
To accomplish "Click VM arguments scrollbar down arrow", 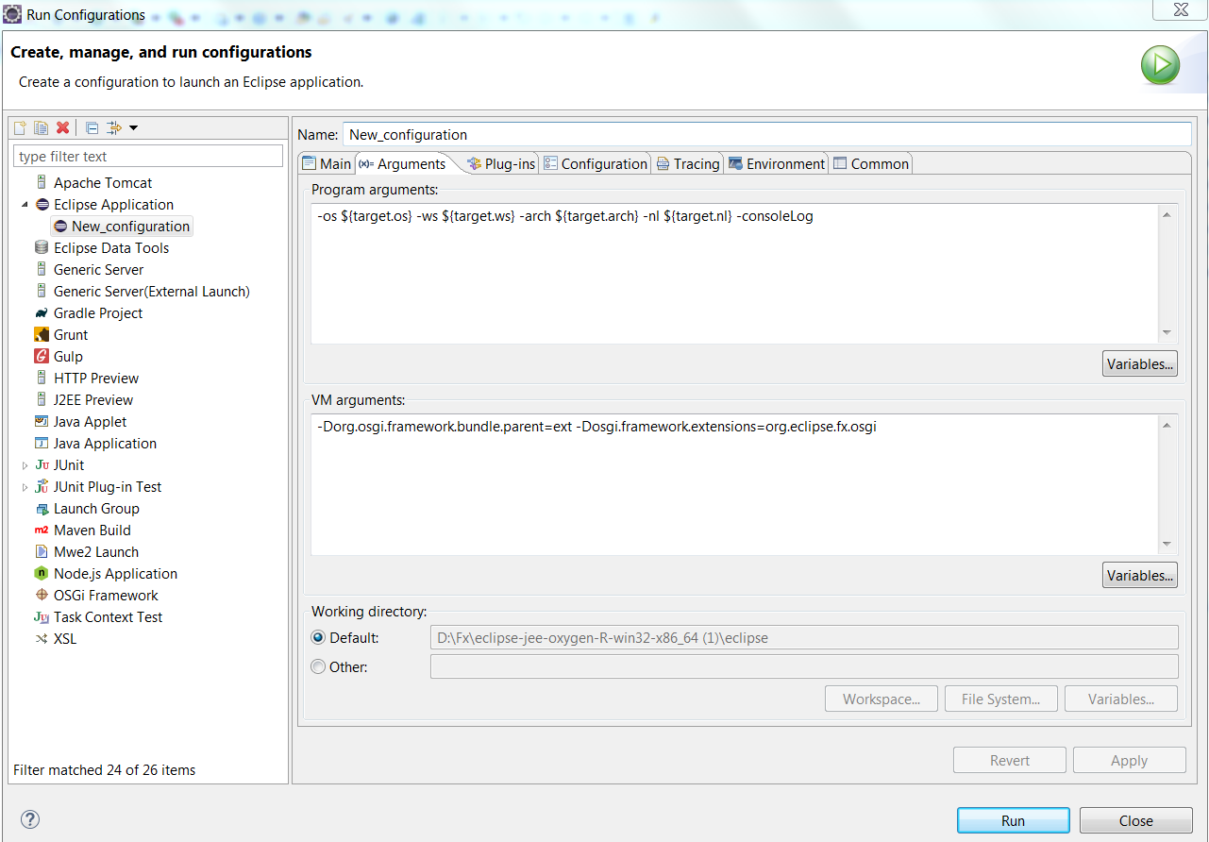I will [x=1167, y=545].
